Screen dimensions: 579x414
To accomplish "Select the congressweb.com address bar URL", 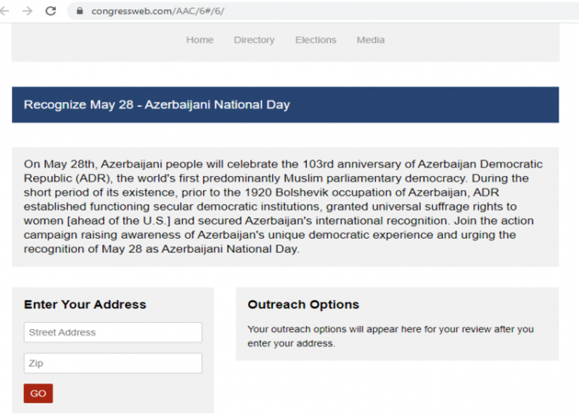I will [158, 11].
